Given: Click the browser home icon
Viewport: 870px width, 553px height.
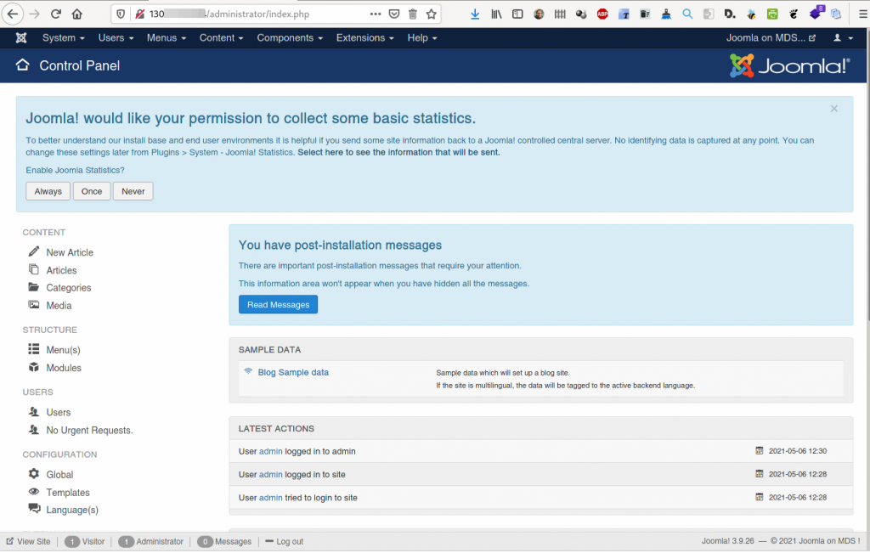Looking at the screenshot, I should (77, 14).
